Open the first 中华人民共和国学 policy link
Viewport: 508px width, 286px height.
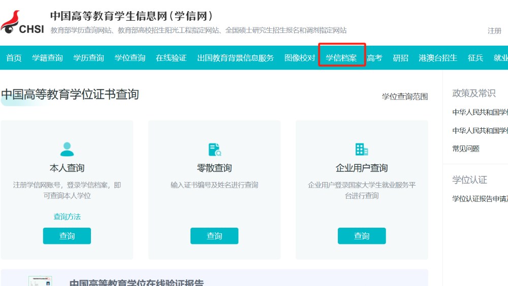click(480, 112)
